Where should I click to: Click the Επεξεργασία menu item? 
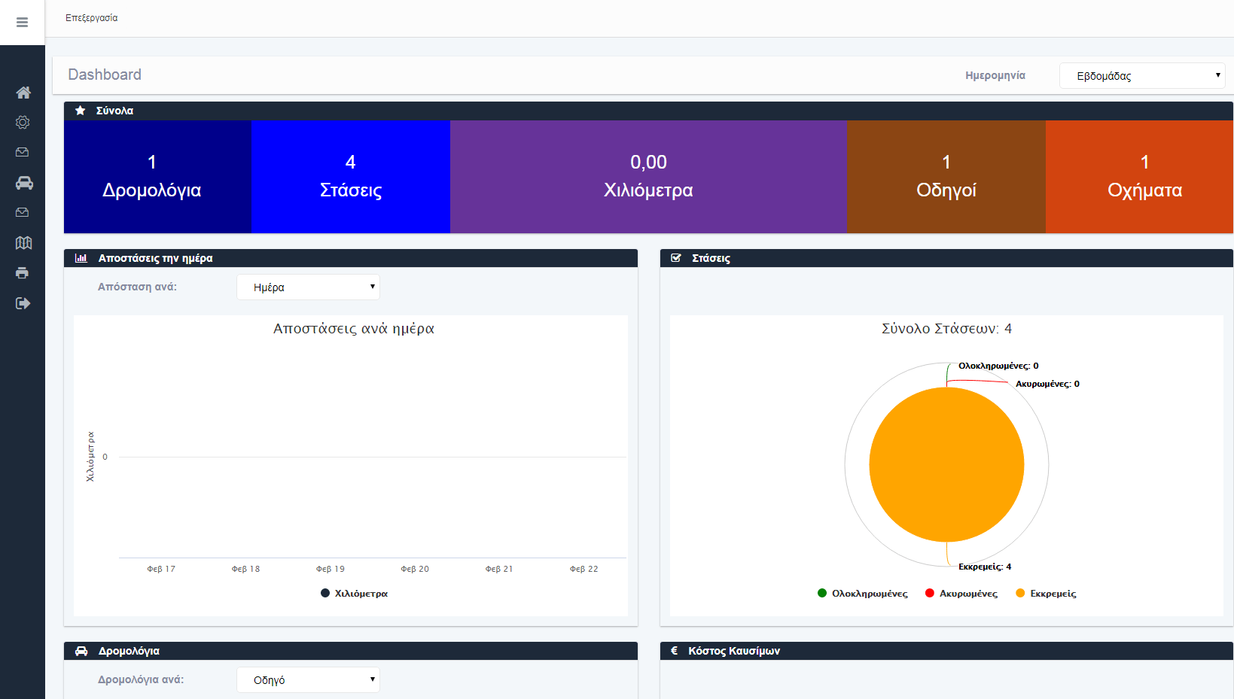91,18
